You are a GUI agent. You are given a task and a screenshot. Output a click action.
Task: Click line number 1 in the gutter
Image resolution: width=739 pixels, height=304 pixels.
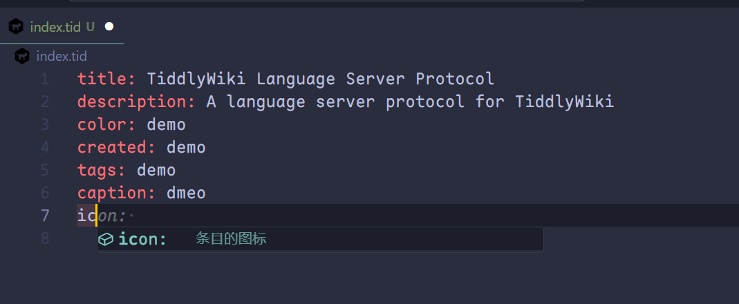(44, 79)
